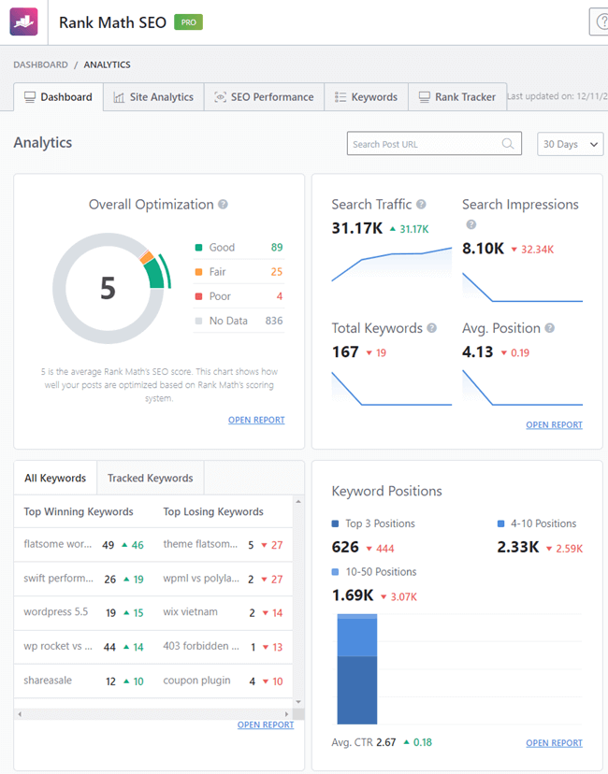Click the eye icon on SEO Performance tab

[220, 97]
